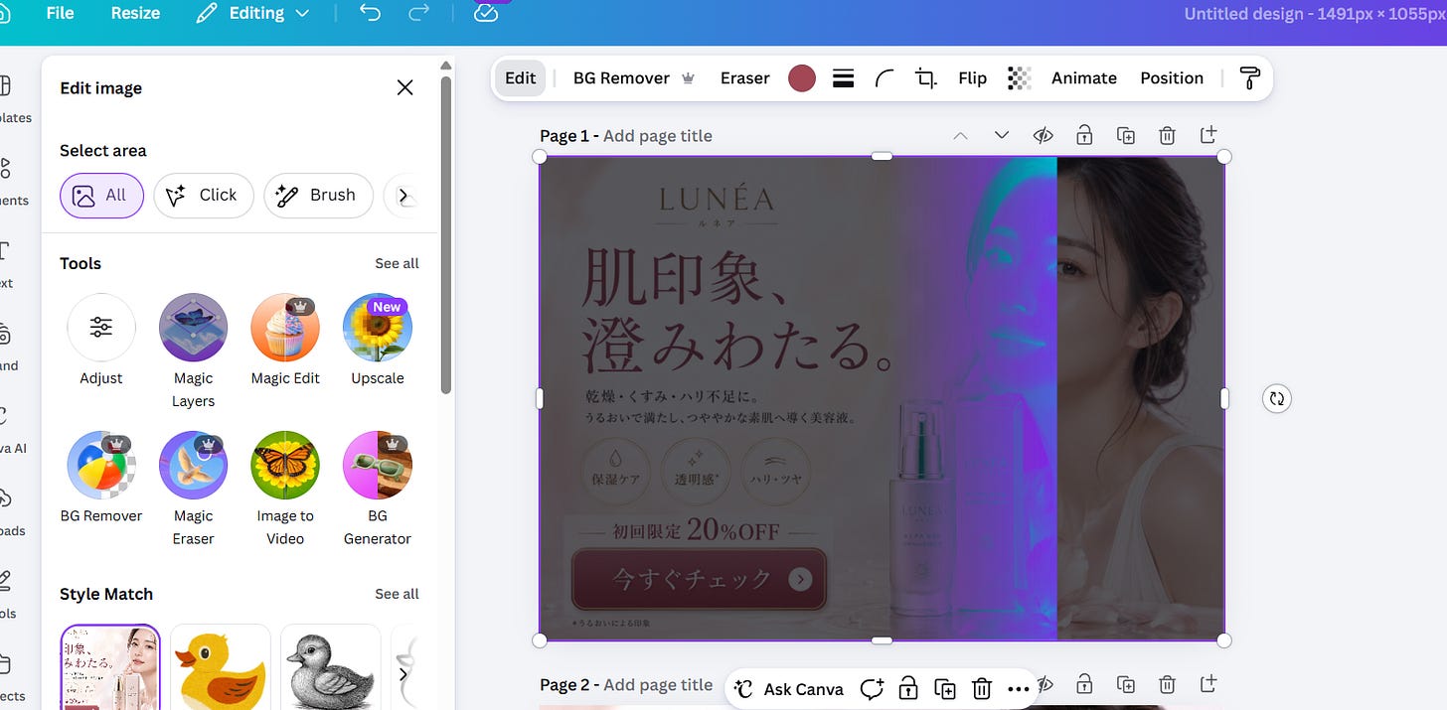Duplicate element in floating toolbar
1447x710 pixels.
click(944, 688)
